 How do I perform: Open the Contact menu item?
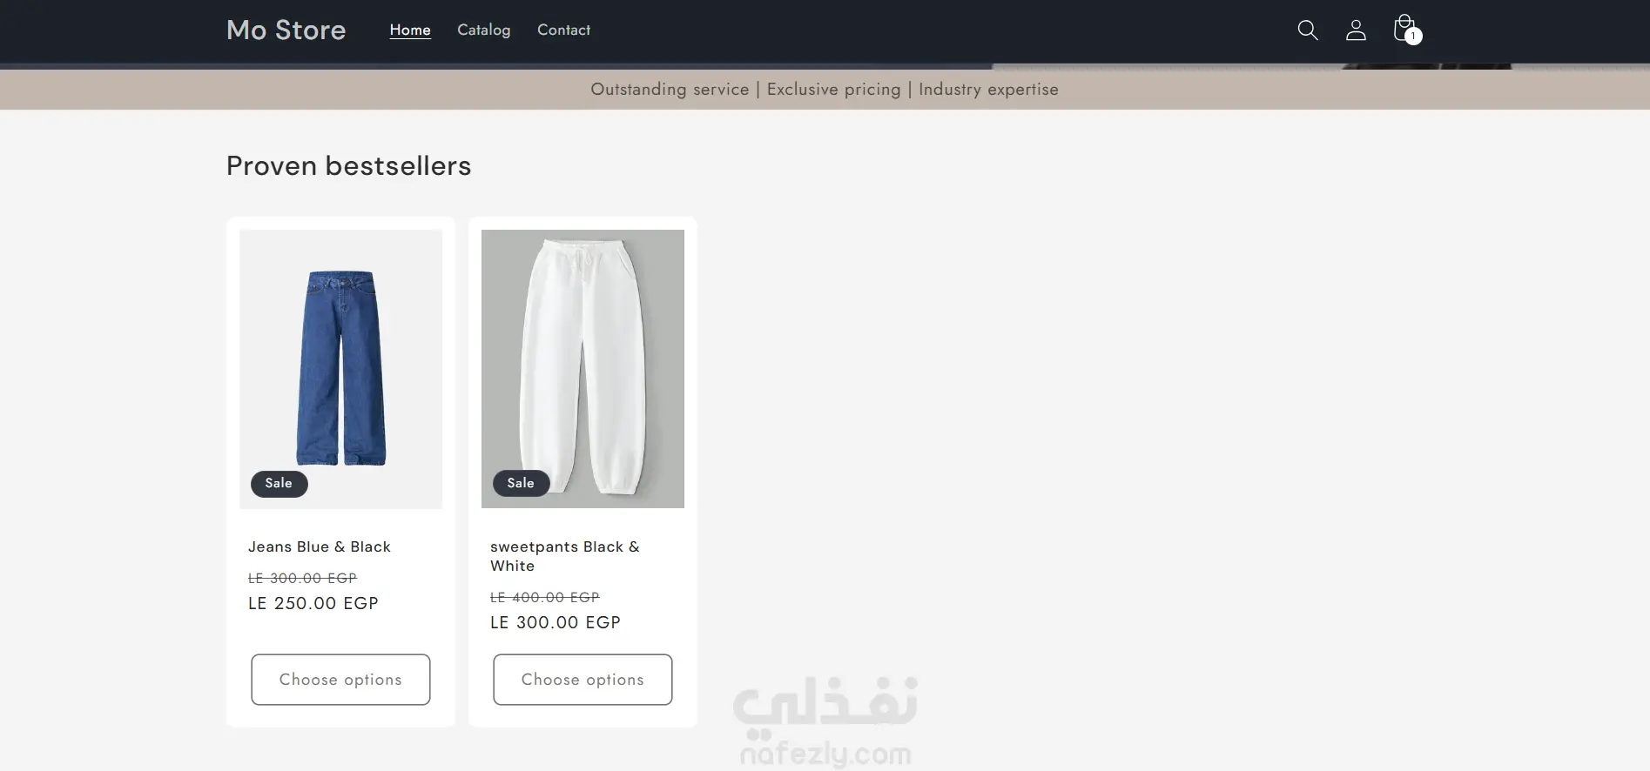pyautogui.click(x=563, y=30)
